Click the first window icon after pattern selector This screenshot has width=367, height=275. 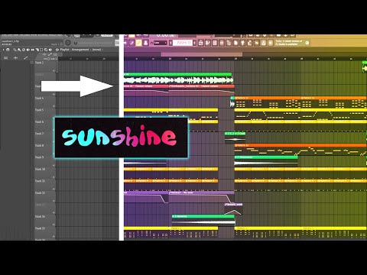pos(201,43)
